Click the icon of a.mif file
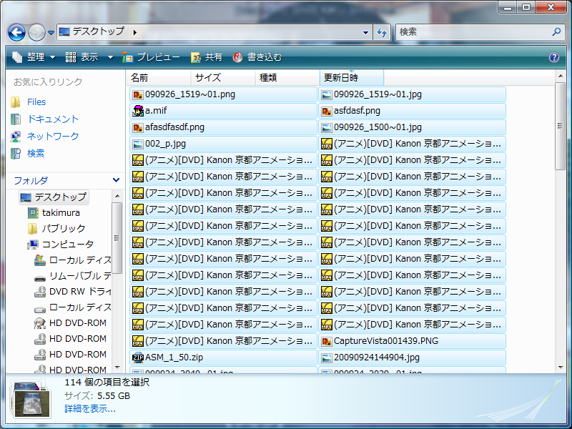572x429 pixels. (x=137, y=111)
